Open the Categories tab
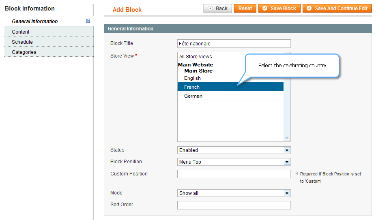The width and height of the screenshot is (376, 220). point(49,52)
